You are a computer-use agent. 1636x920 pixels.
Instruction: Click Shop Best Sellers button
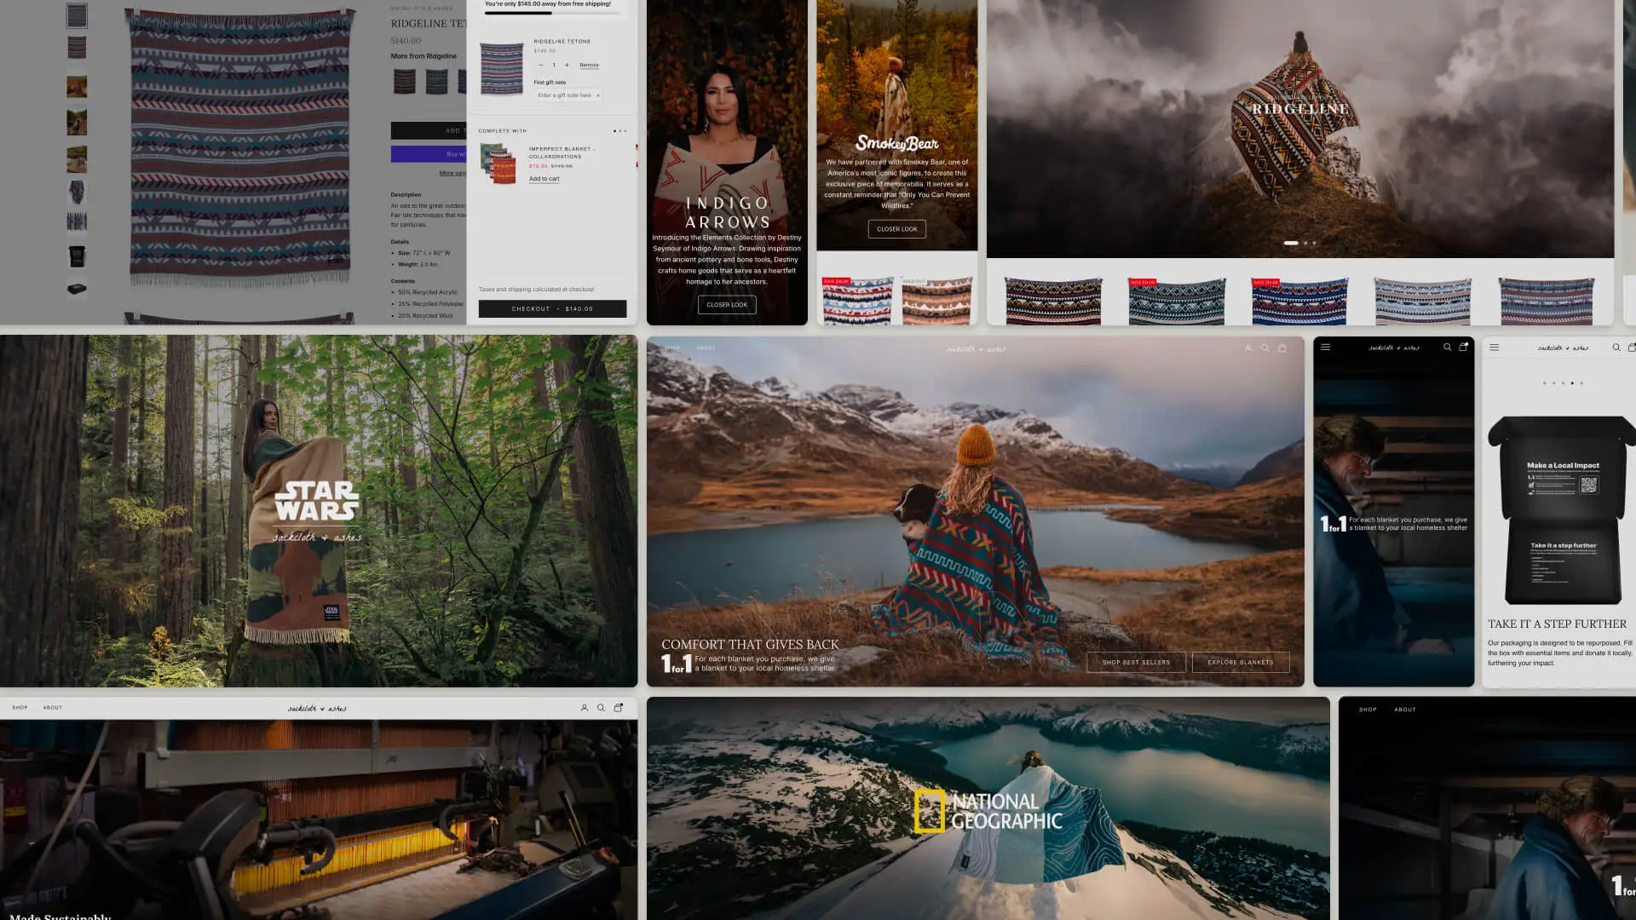1136,662
